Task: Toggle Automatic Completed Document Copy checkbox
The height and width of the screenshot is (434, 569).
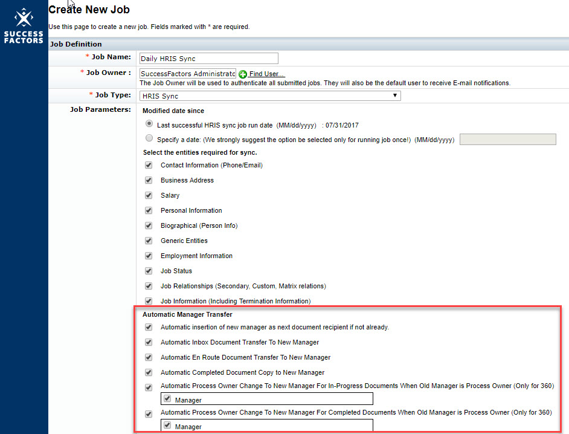Action: (149, 372)
